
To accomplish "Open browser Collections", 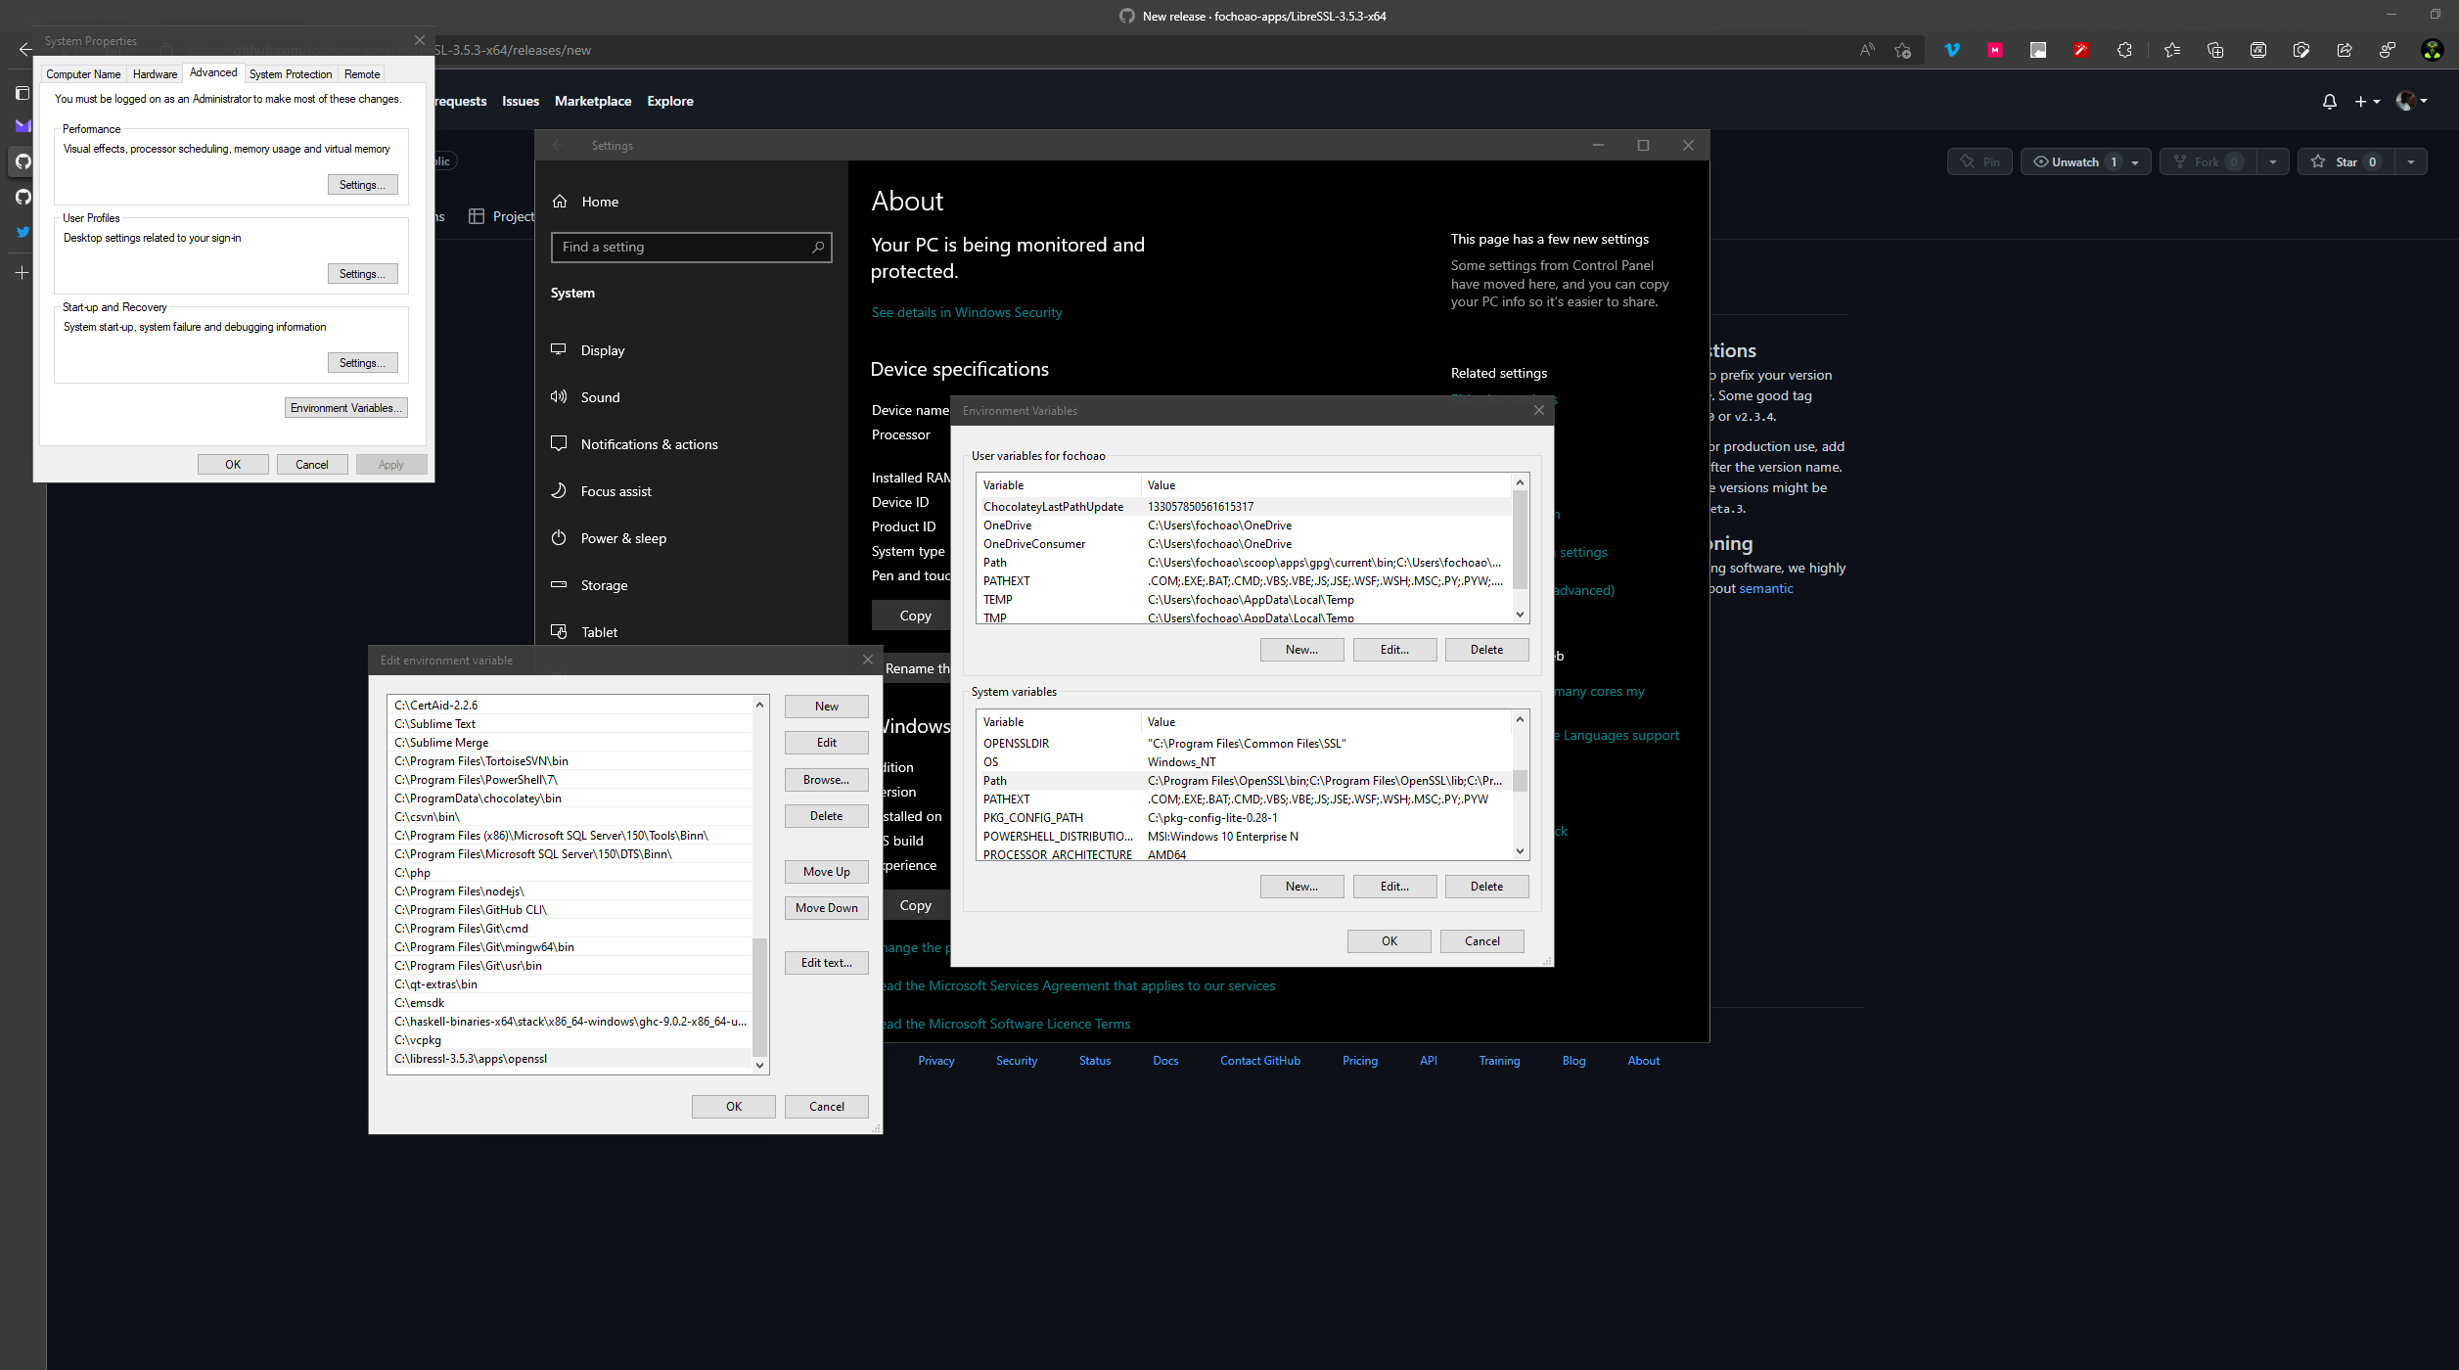I will [2216, 49].
